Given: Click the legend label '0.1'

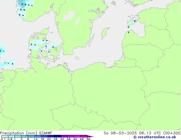Looking at the screenshot, I should [x=3, y=139].
